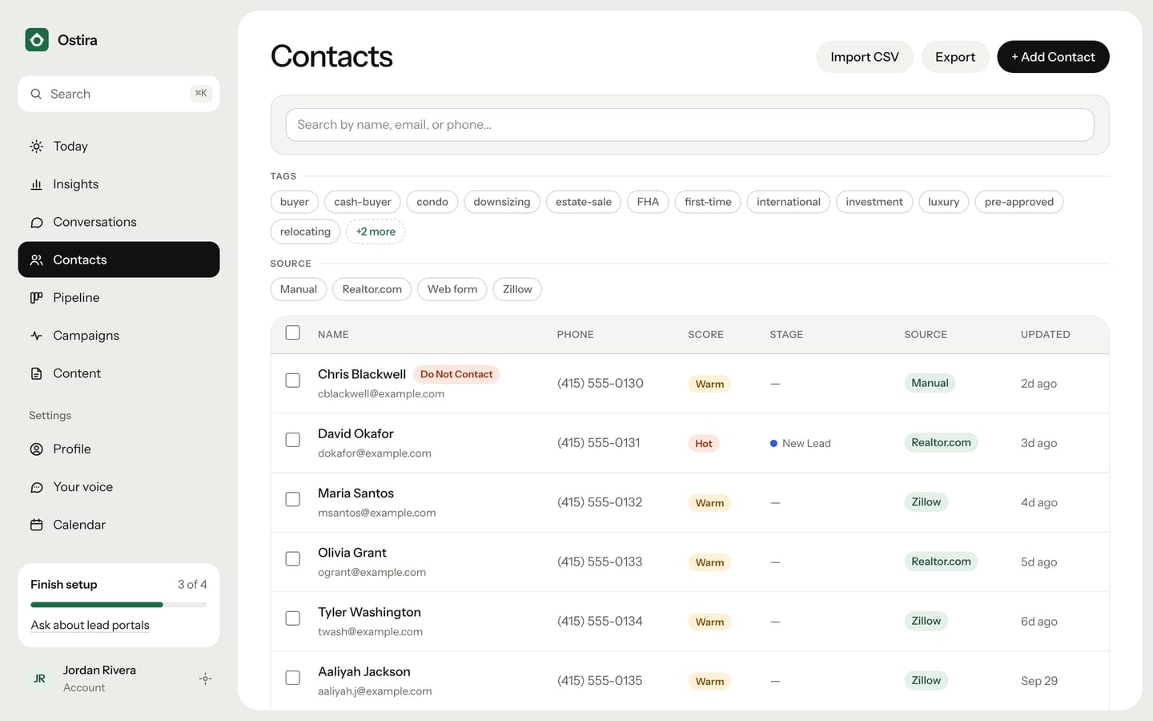The image size is (1153, 721).
Task: Click the Profile user icon
Action: coord(36,449)
